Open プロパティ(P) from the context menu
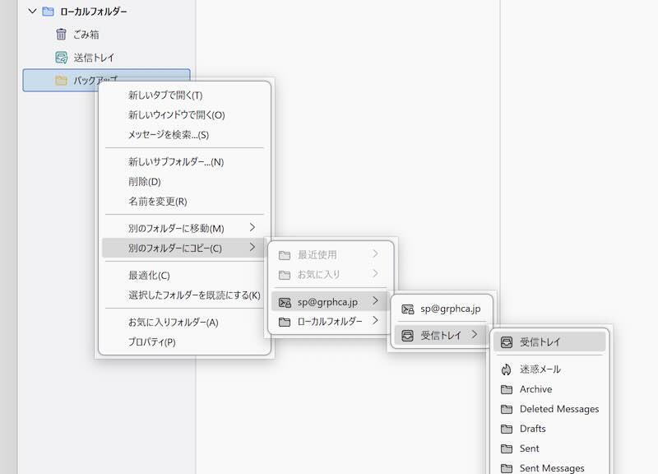Image resolution: width=658 pixels, height=474 pixels. [x=151, y=342]
